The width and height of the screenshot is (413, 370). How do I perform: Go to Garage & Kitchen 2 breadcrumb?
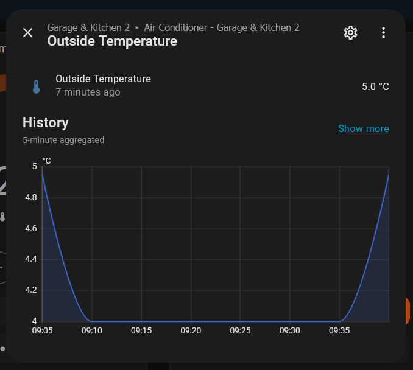coord(88,27)
